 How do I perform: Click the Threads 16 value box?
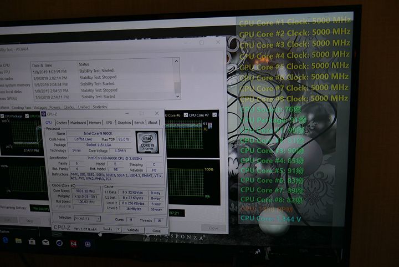[159, 220]
